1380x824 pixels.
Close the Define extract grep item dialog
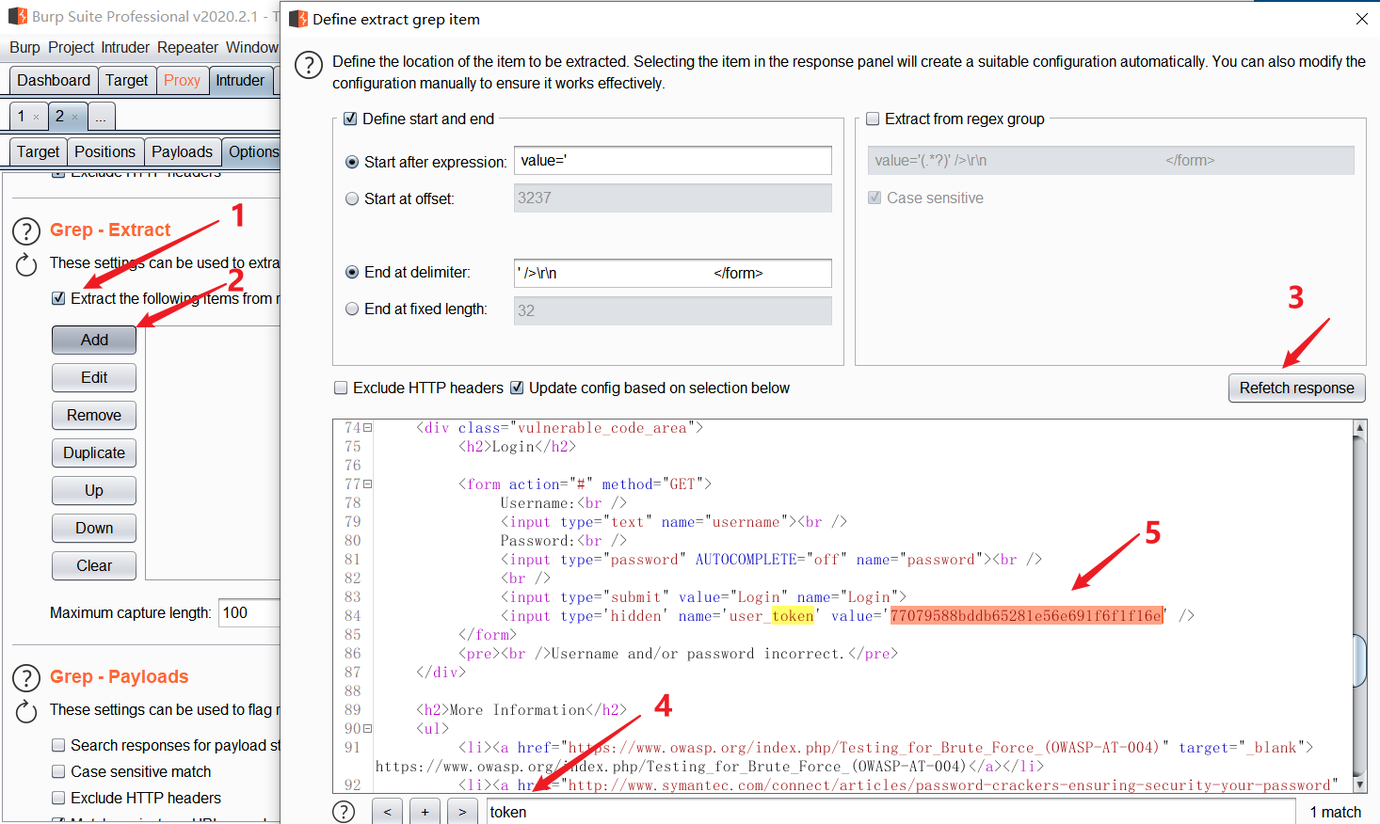tap(1361, 19)
